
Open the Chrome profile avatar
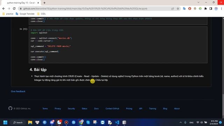pos(216,8)
